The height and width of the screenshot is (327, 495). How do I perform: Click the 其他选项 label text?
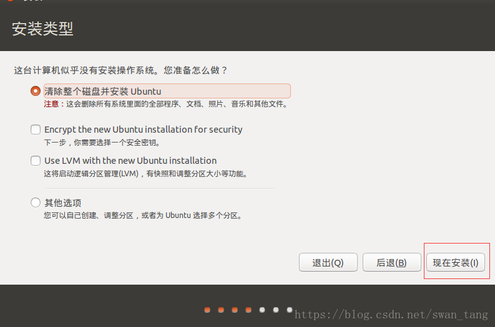tap(63, 203)
